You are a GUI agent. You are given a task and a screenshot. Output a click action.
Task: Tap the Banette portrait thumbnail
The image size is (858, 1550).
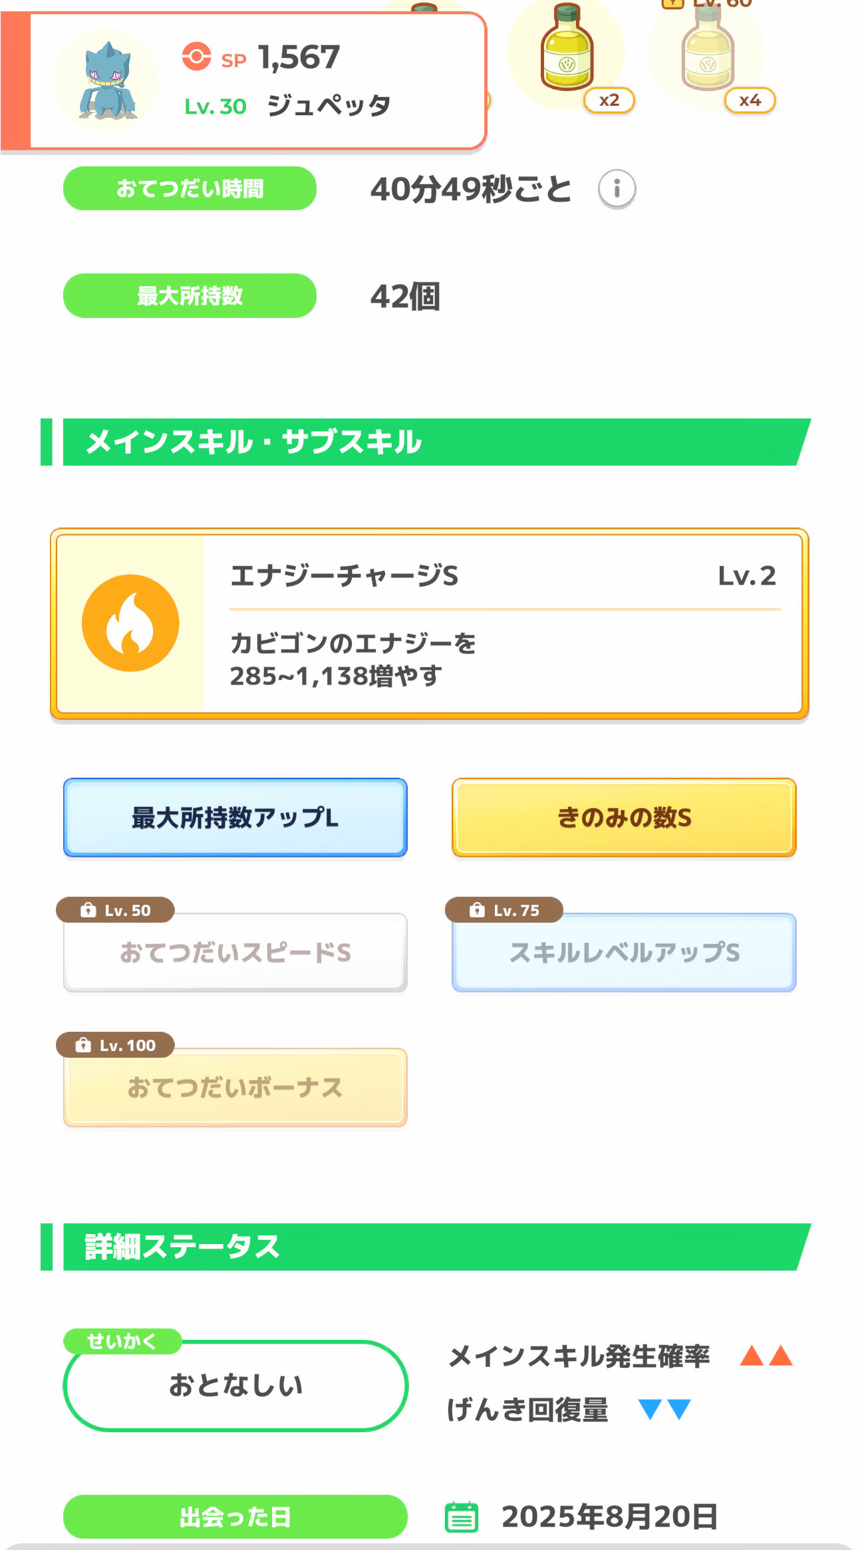click(x=106, y=80)
